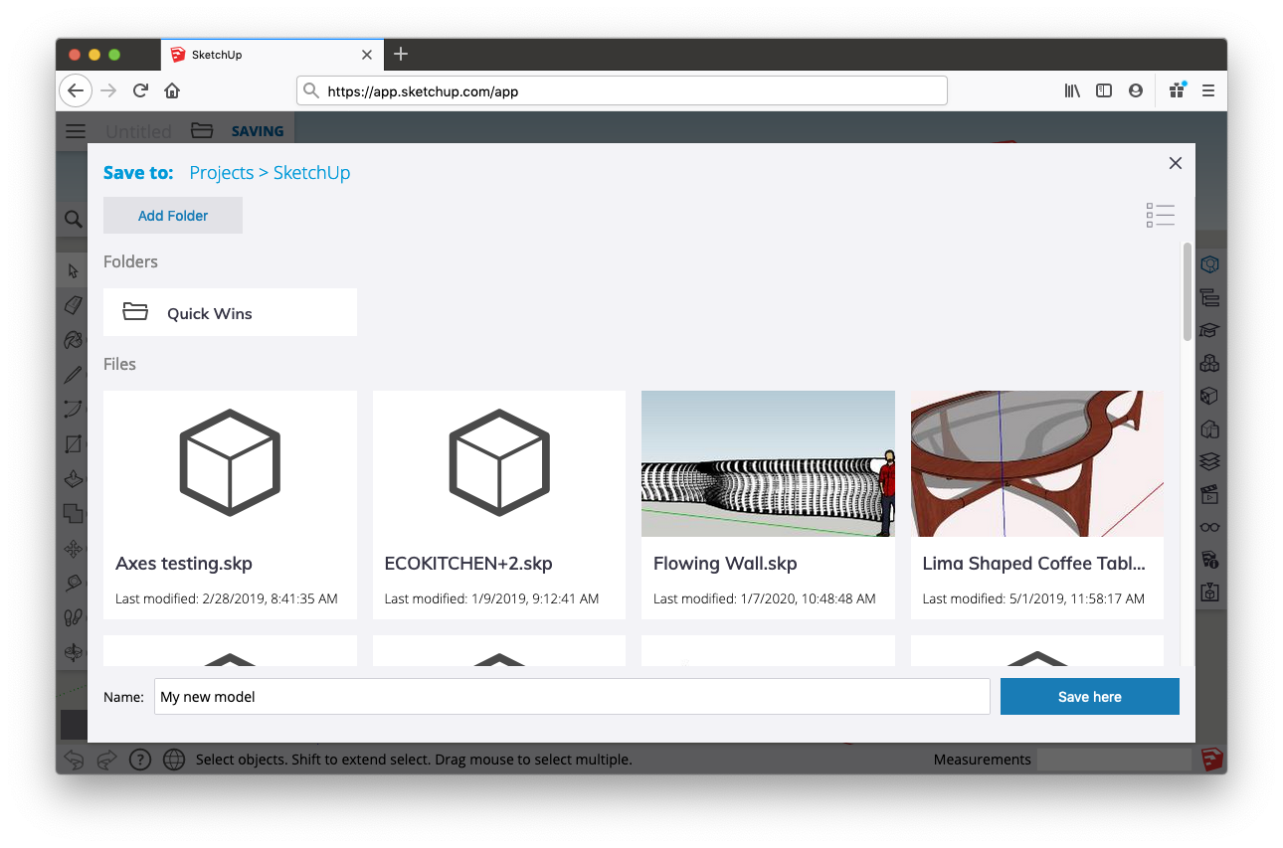Select the SketchUp browser tab

pos(271,55)
